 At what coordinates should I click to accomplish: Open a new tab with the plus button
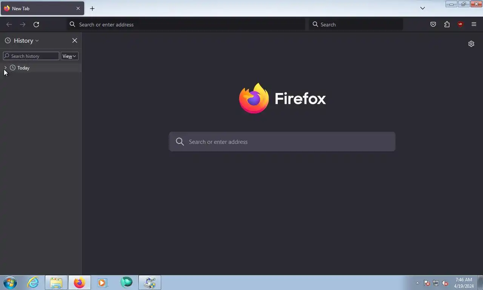tap(92, 8)
